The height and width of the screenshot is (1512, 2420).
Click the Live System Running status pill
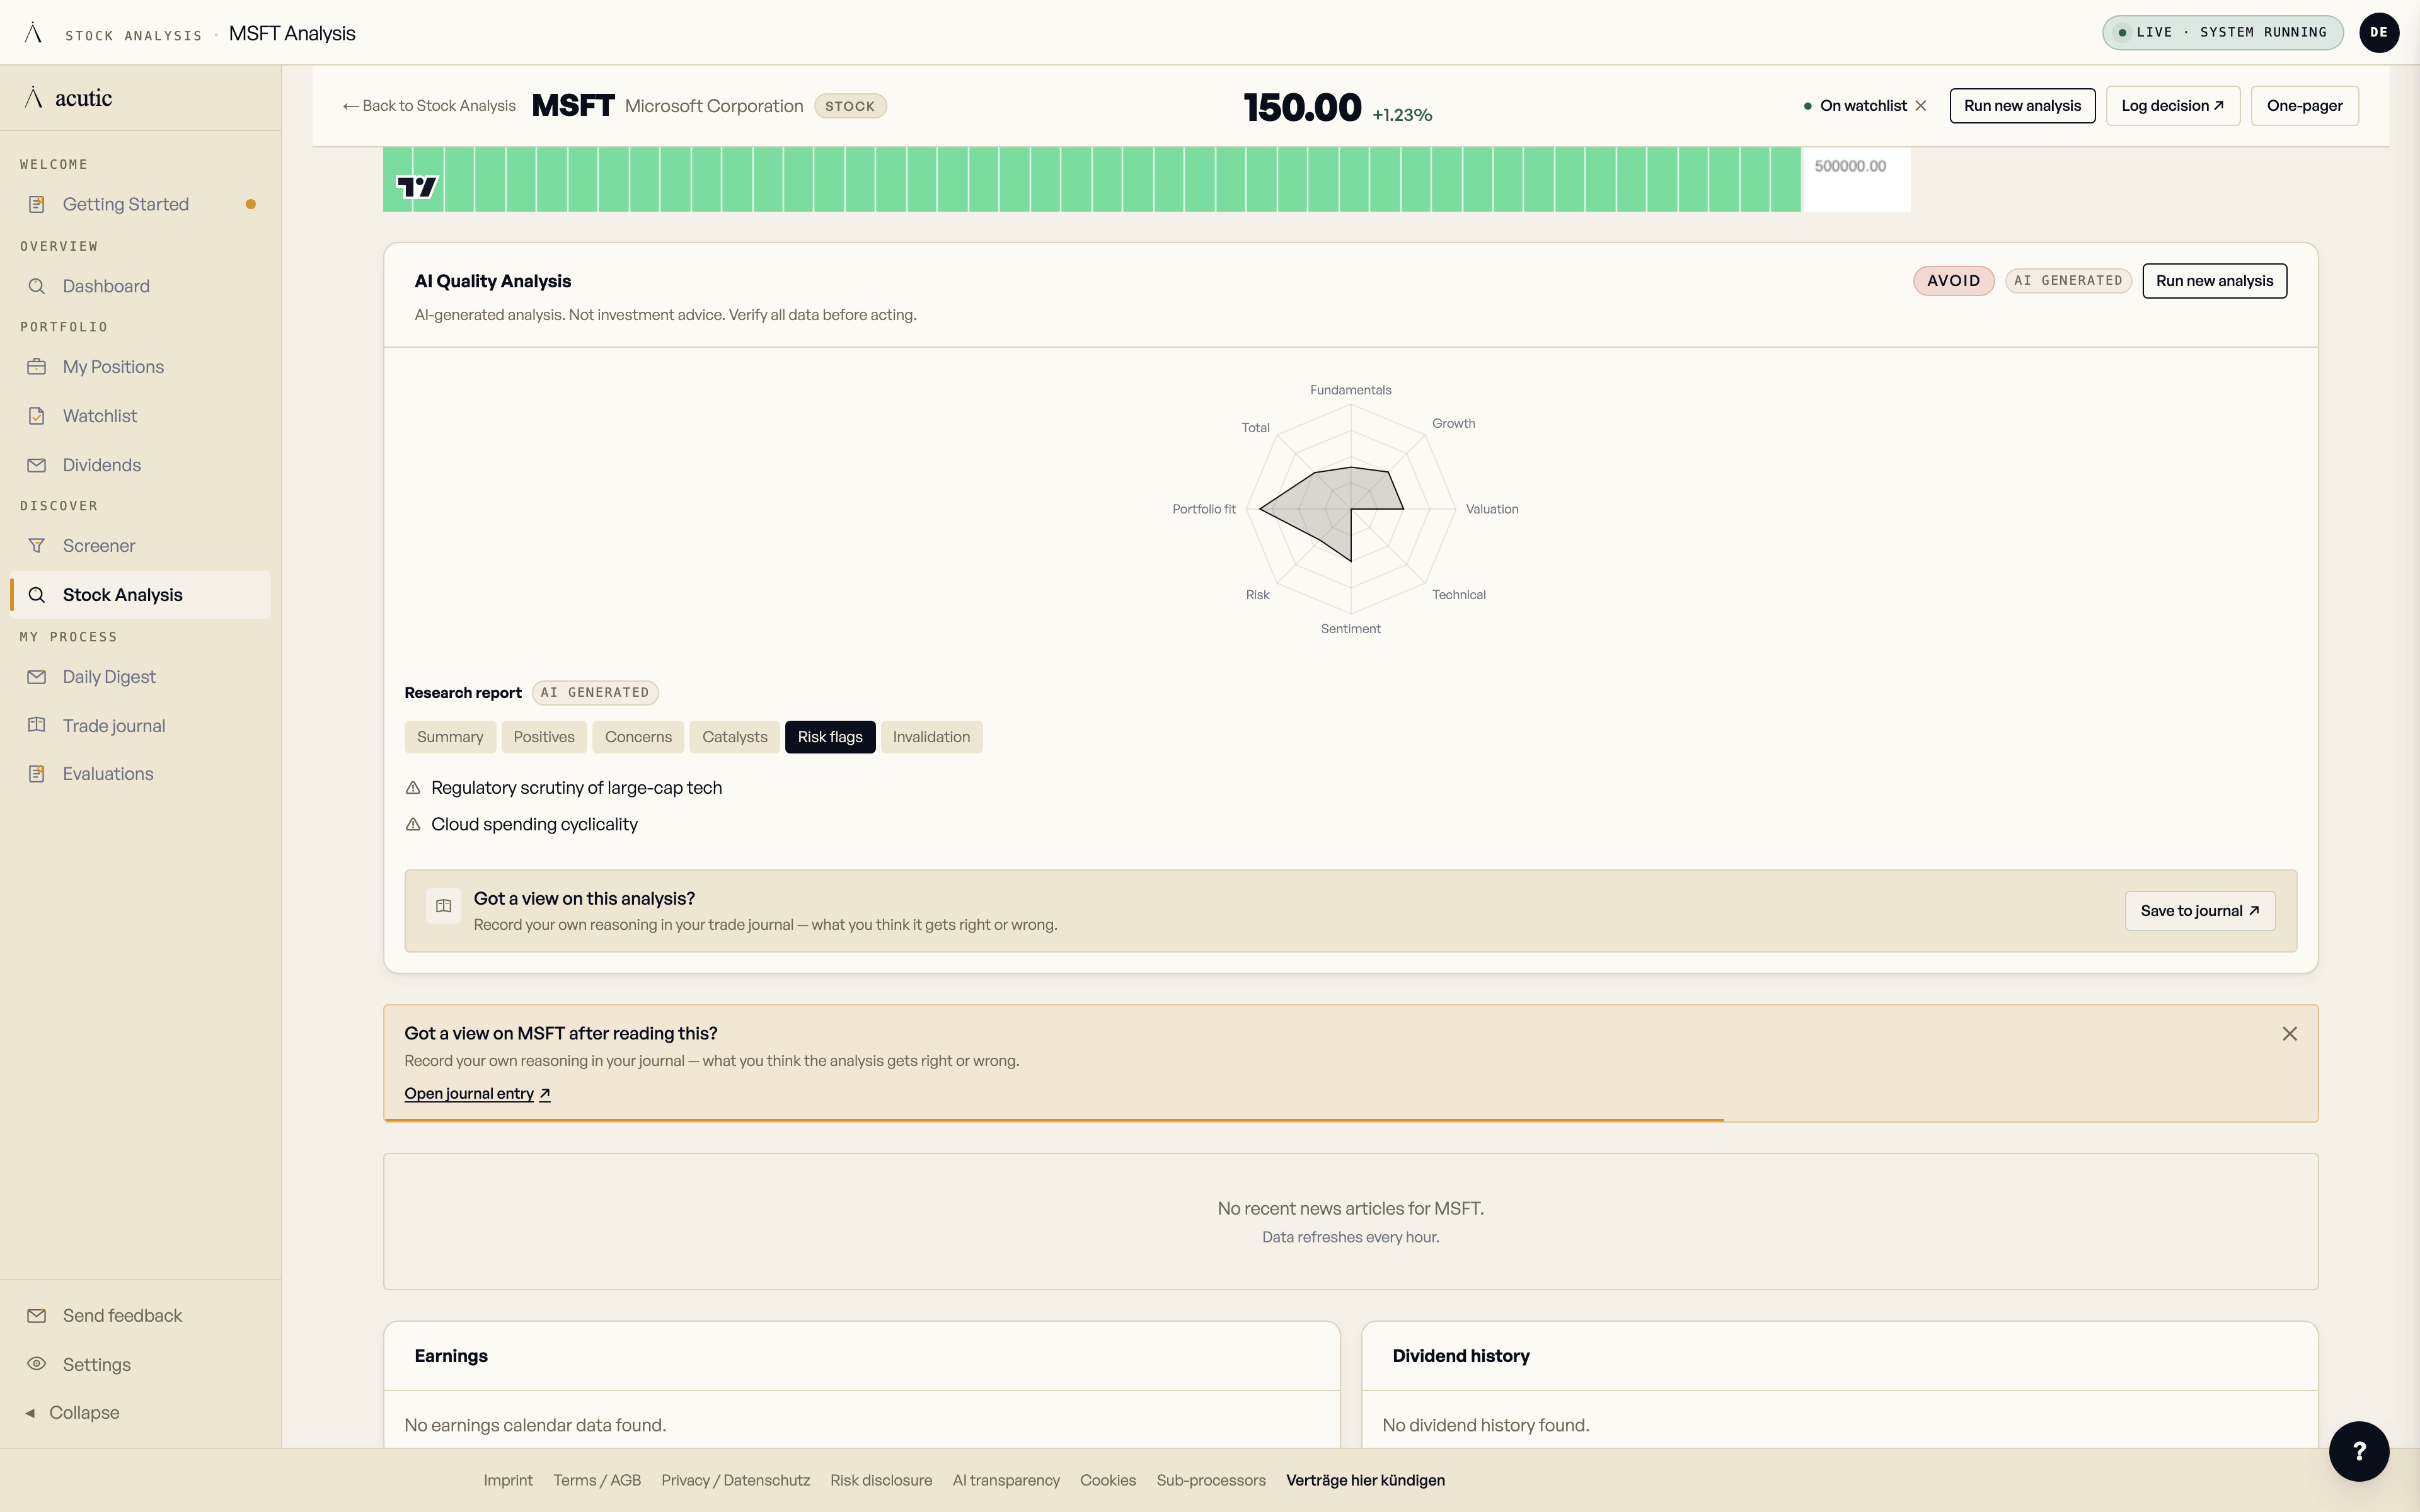pos(2222,32)
